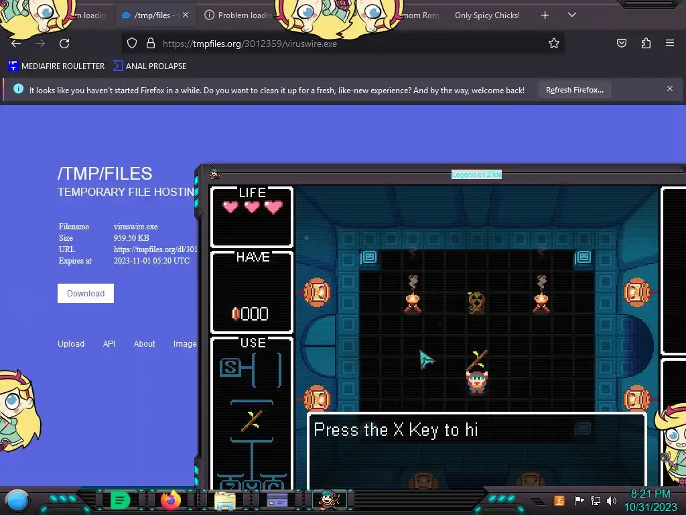Open the About link
This screenshot has width=686, height=515.
pyautogui.click(x=145, y=344)
